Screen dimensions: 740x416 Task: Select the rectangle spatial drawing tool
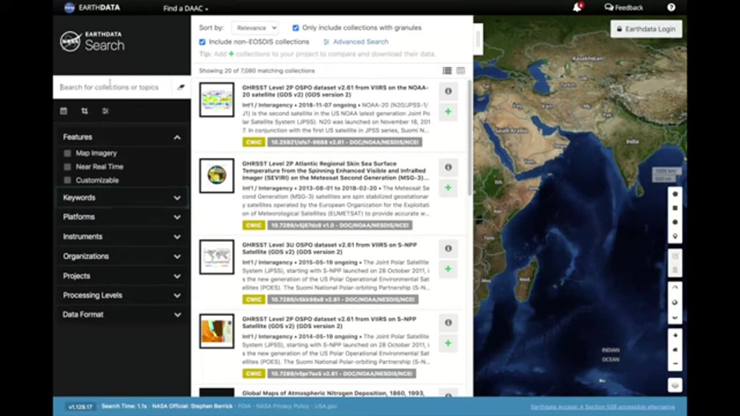(x=675, y=208)
